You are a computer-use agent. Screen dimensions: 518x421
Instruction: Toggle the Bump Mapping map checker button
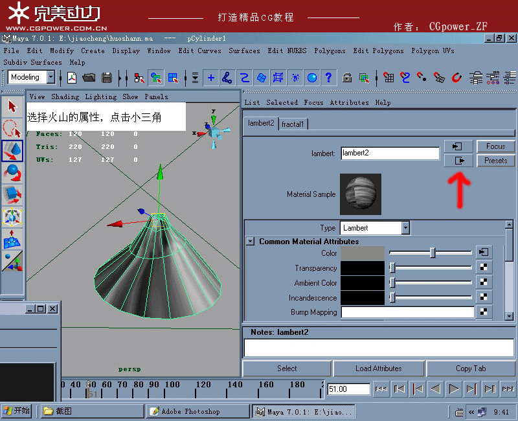(x=484, y=312)
